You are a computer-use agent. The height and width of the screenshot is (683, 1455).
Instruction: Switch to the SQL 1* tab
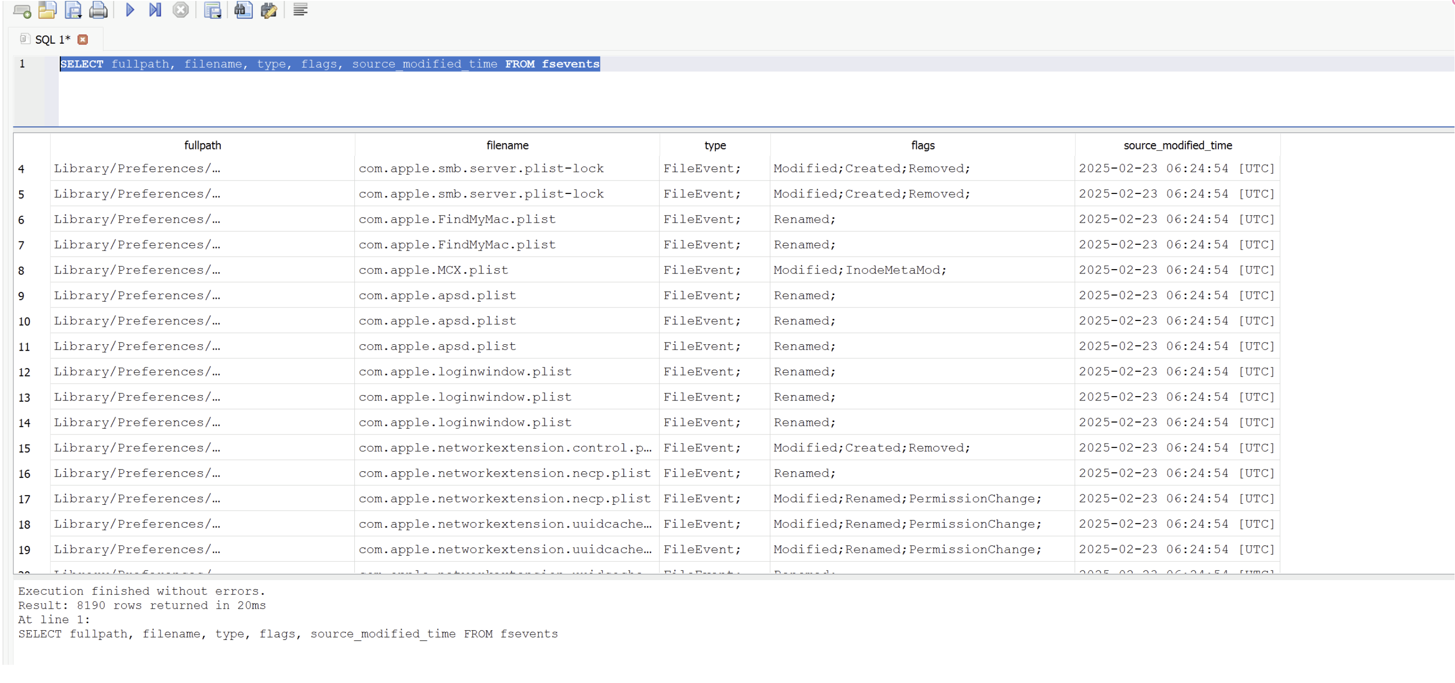[52, 40]
